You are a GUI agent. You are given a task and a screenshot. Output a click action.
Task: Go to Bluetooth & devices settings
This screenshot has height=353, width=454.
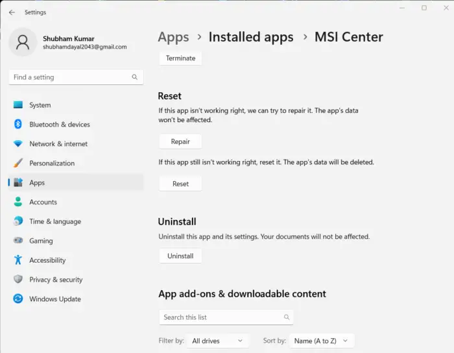point(76,124)
